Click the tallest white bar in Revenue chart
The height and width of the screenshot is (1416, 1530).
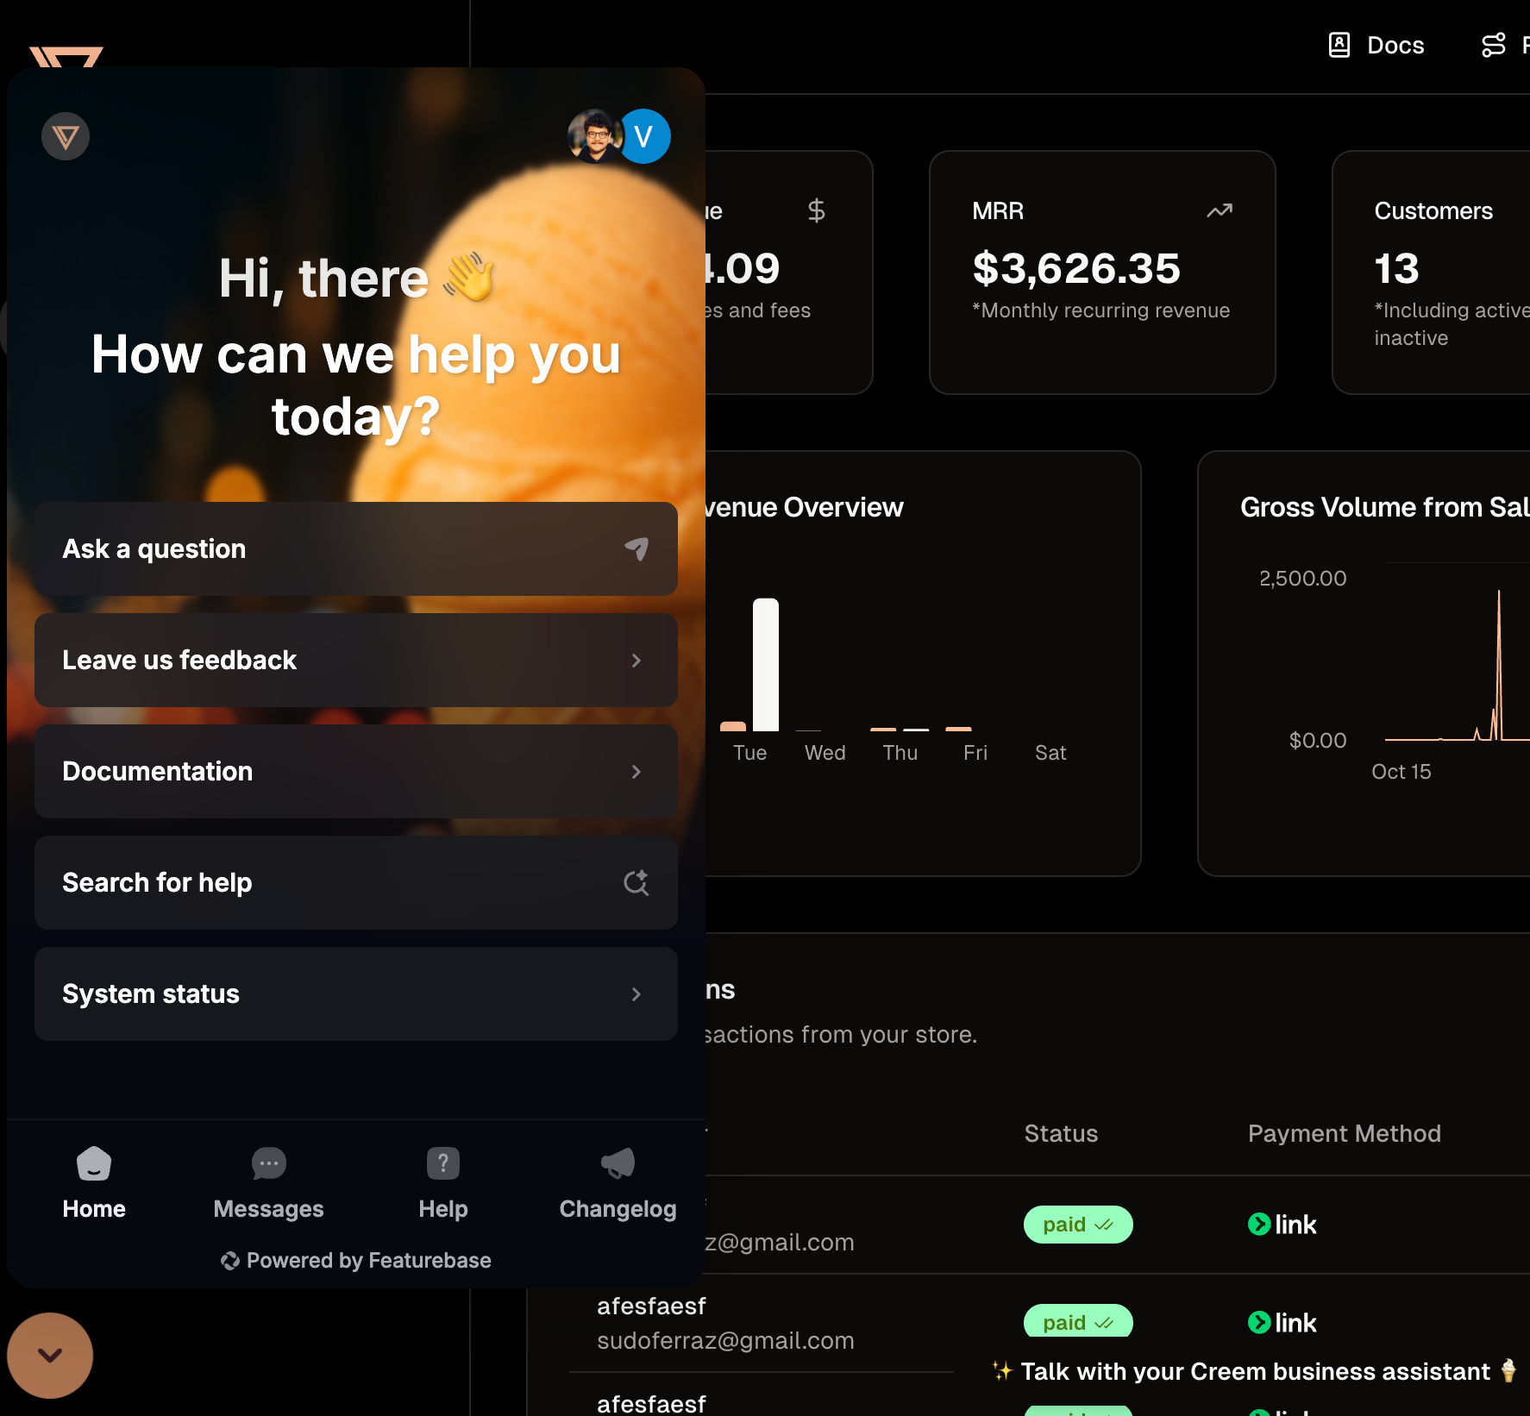pos(766,664)
